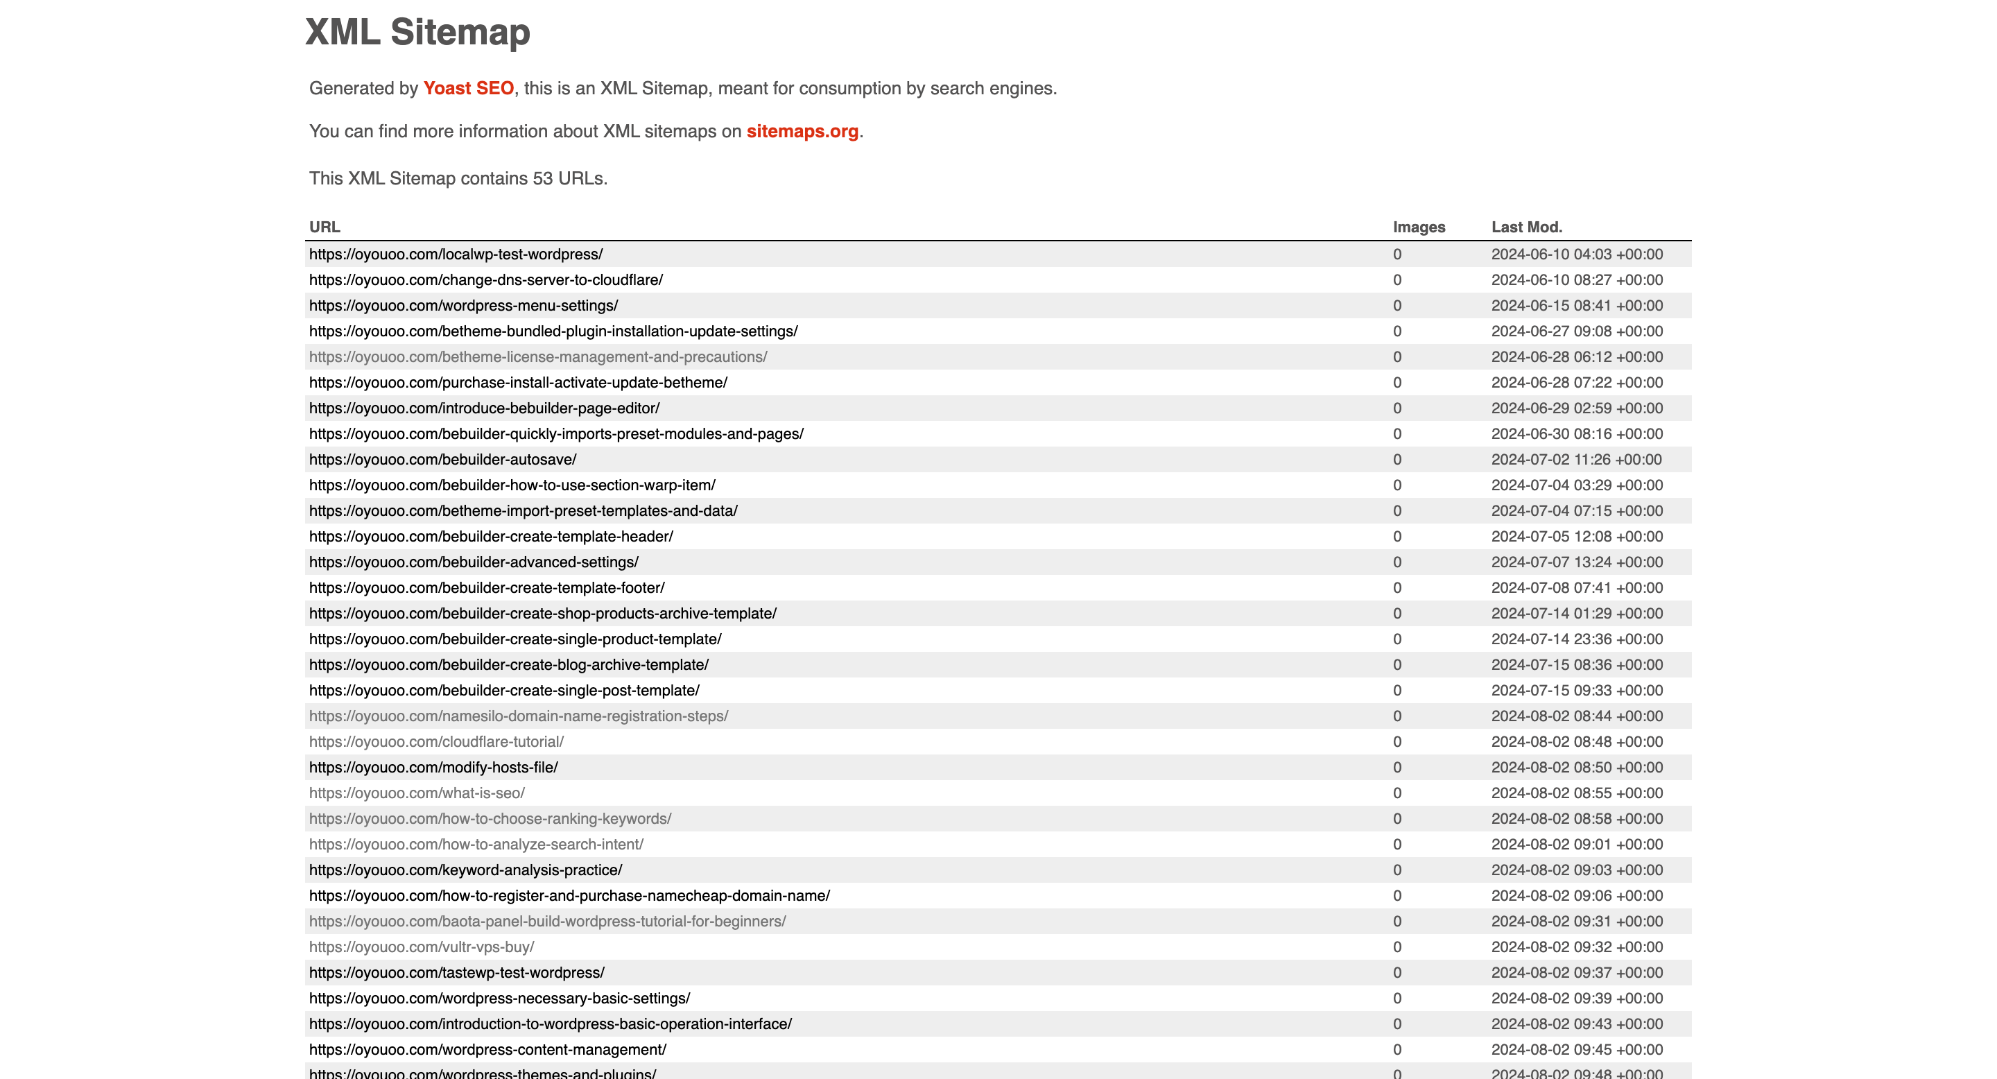Open bebuilder-create-template-footer link
Image resolution: width=1997 pixels, height=1079 pixels.
point(487,587)
